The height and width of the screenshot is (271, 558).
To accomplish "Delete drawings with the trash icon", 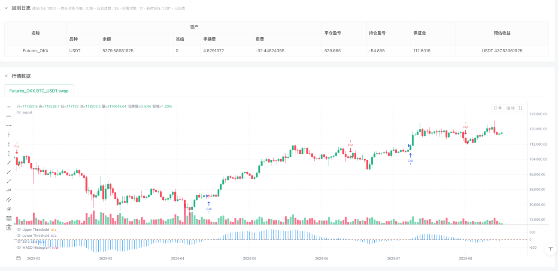I will (9, 227).
